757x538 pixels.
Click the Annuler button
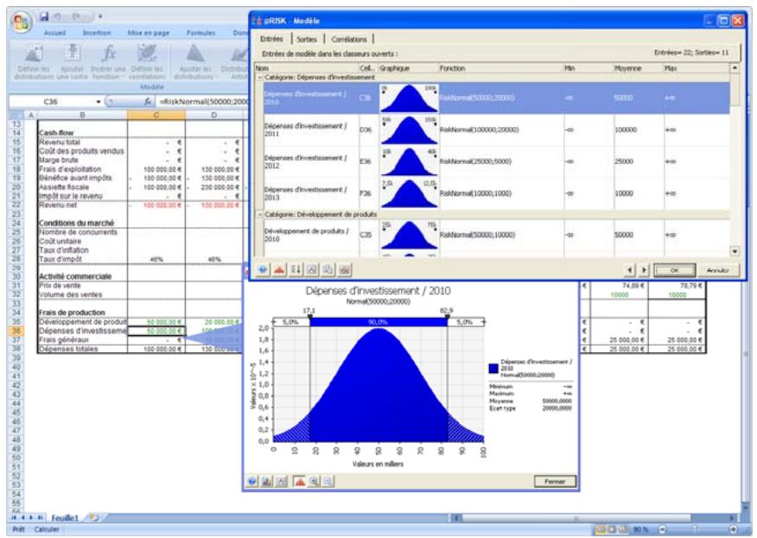pos(719,269)
